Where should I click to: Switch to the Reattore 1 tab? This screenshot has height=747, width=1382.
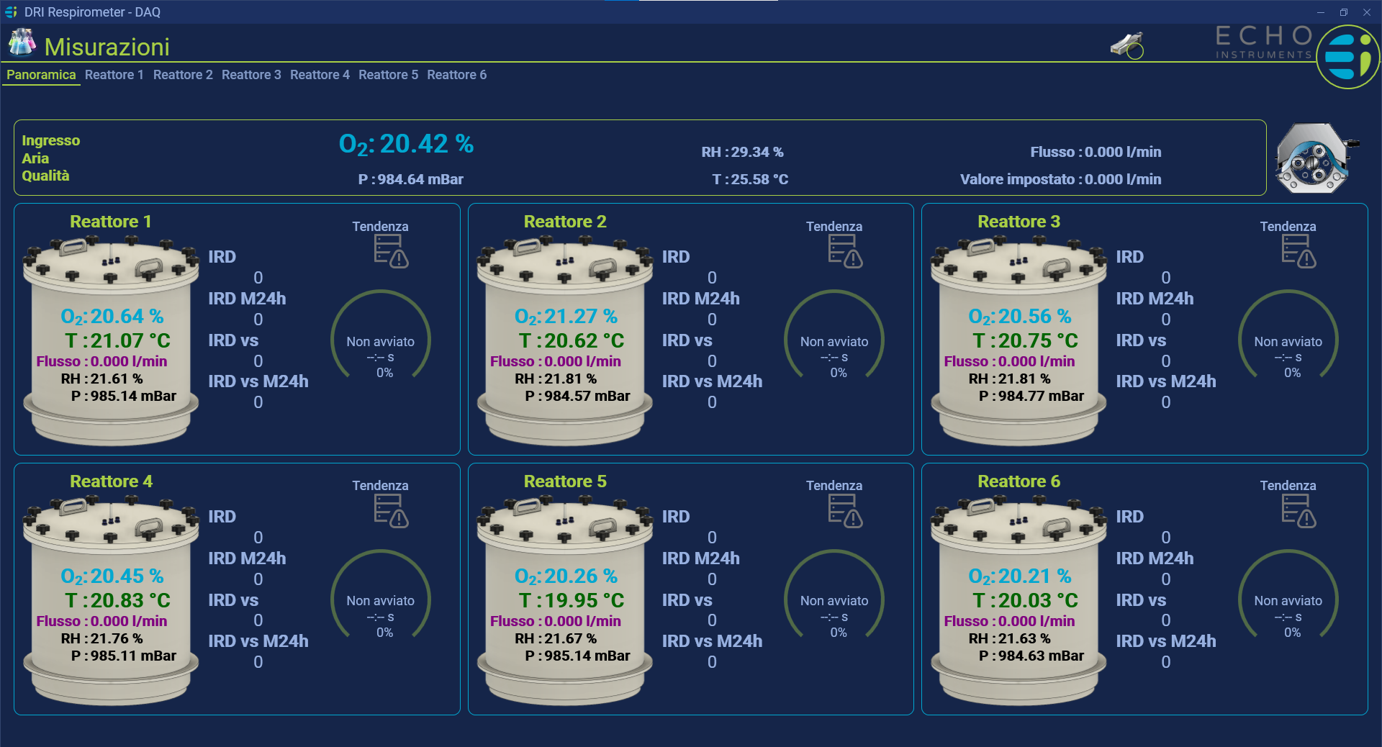tap(114, 75)
